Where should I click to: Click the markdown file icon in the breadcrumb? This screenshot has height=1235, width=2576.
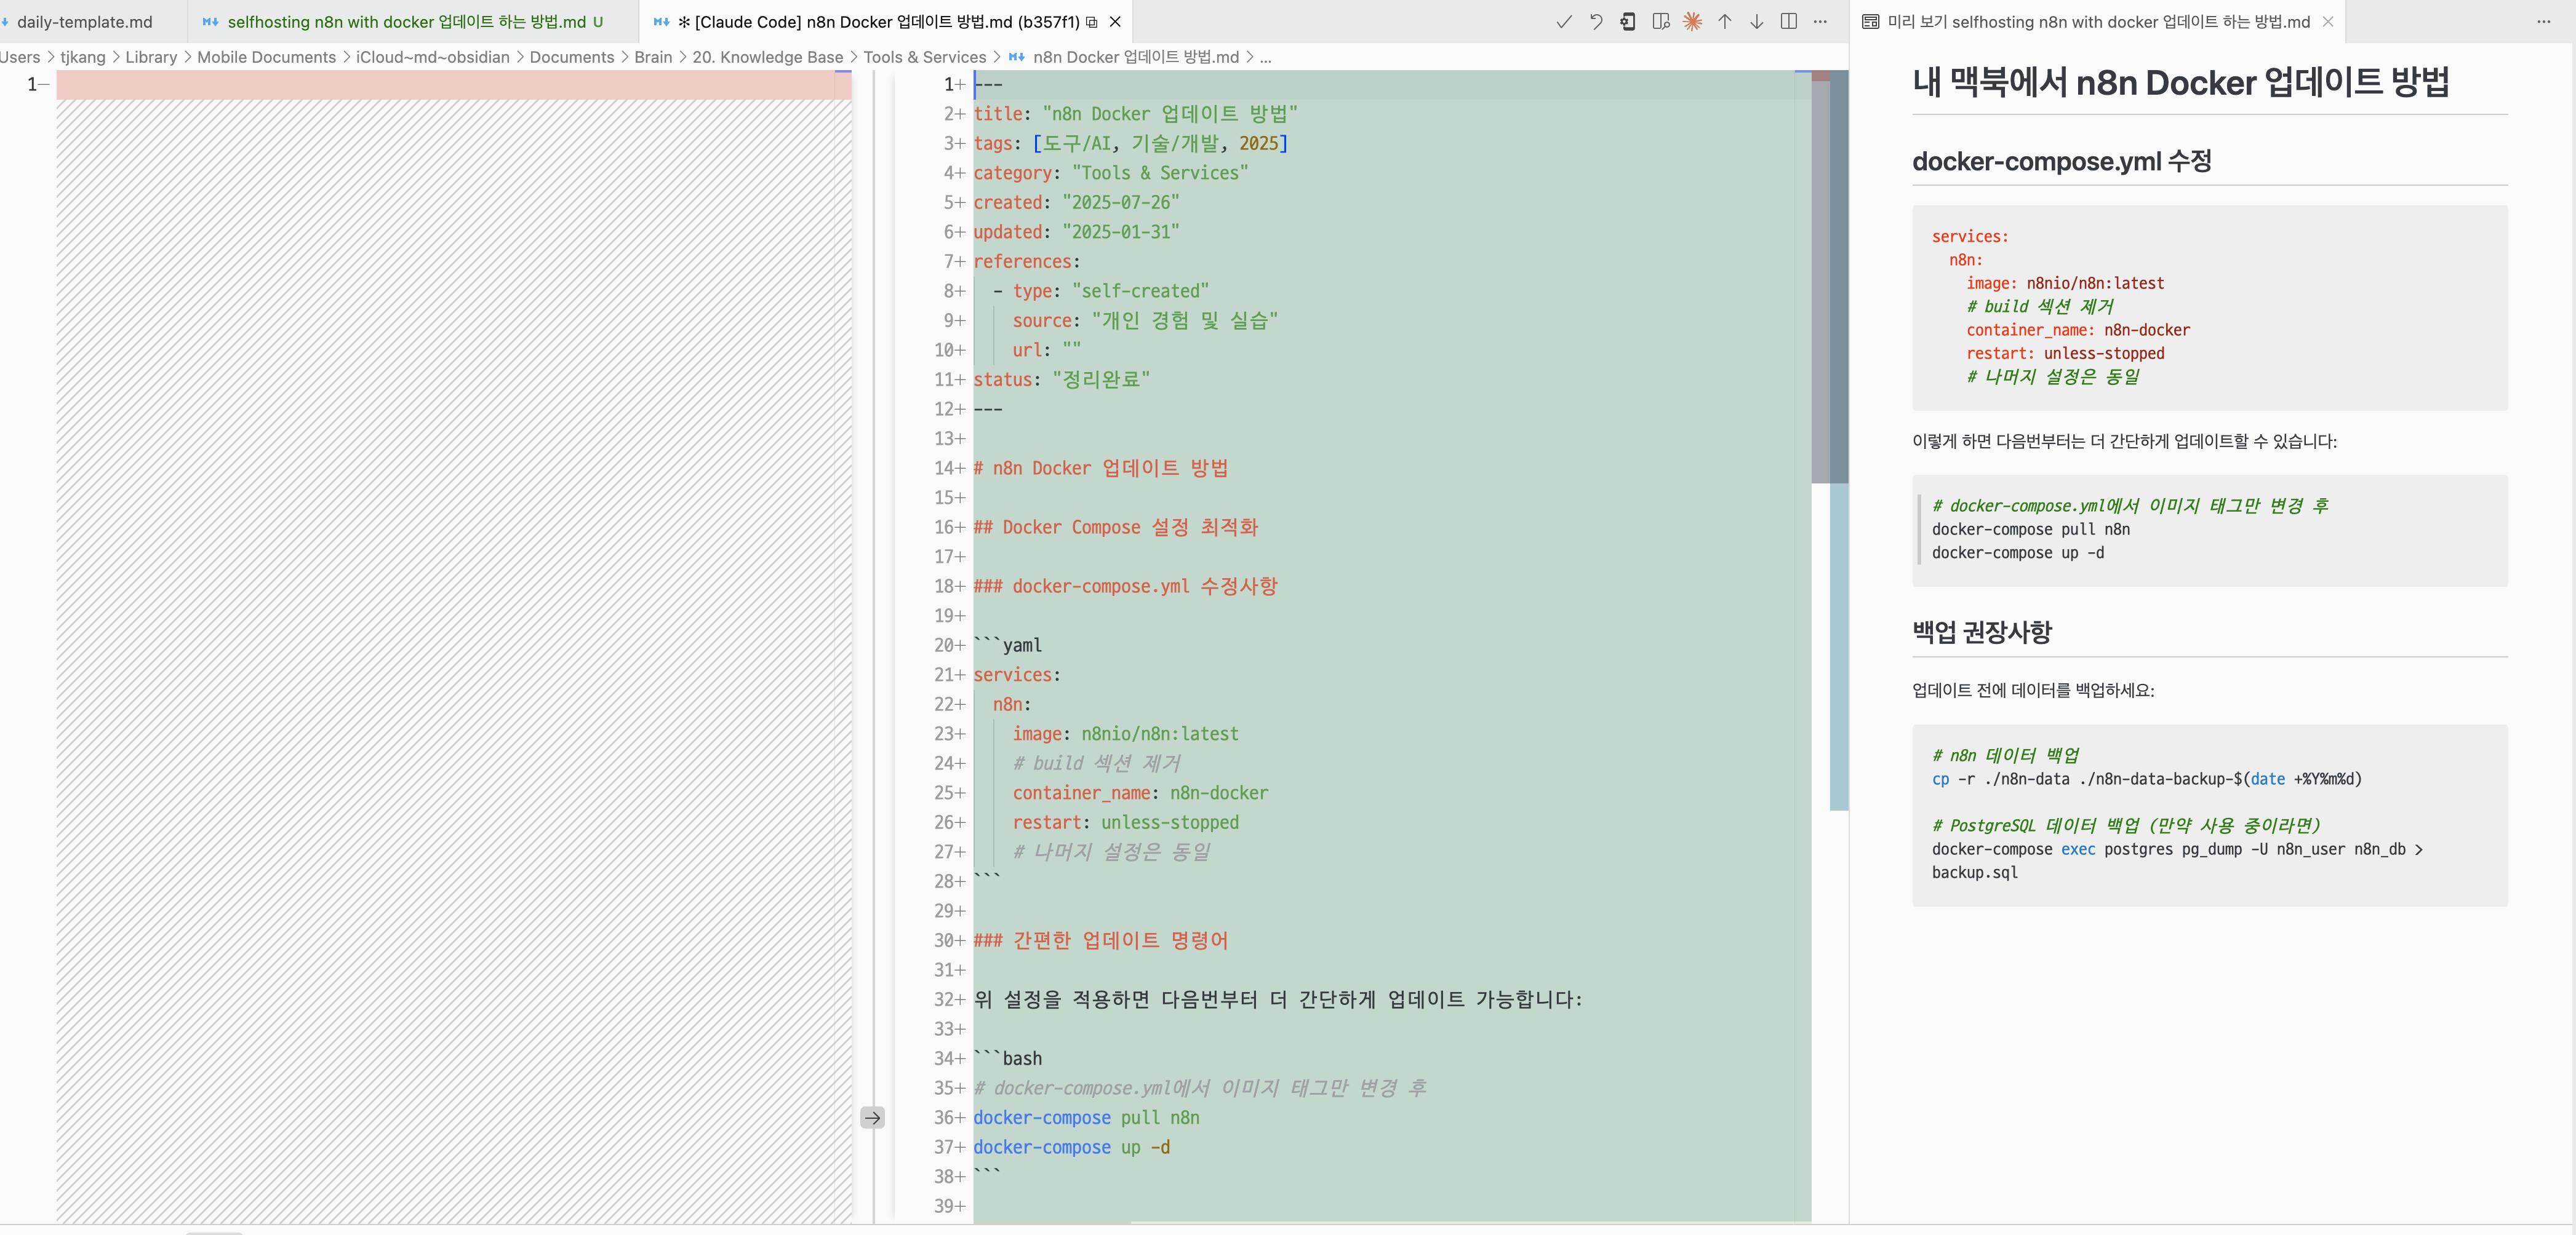[1016, 57]
